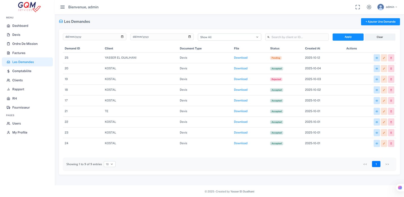
Task: Delete demand 19 with trash icon
Action: click(391, 79)
